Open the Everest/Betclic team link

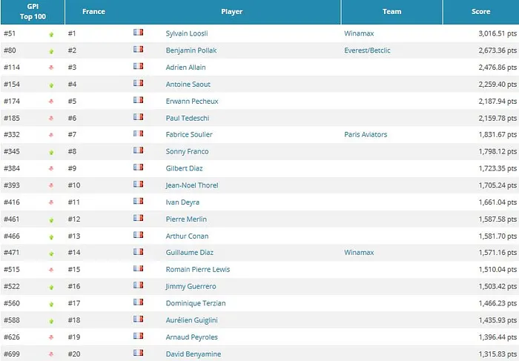[x=366, y=50]
